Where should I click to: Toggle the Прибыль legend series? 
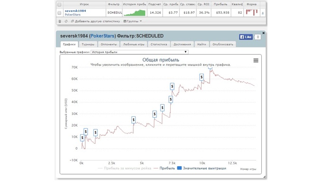coord(164,168)
